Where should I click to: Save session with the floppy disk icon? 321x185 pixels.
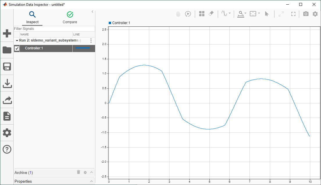(x=7, y=67)
